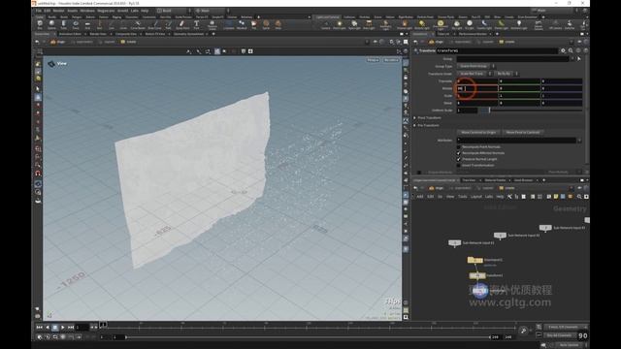Open the network editor Add menu
The width and height of the screenshot is (621, 349).
click(420, 197)
